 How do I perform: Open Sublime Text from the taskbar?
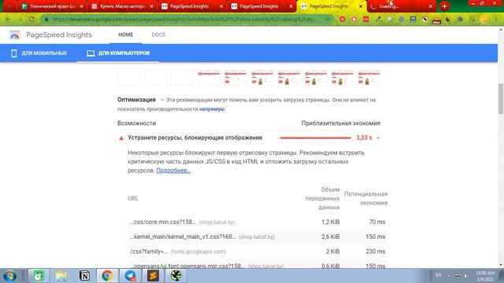(x=153, y=276)
